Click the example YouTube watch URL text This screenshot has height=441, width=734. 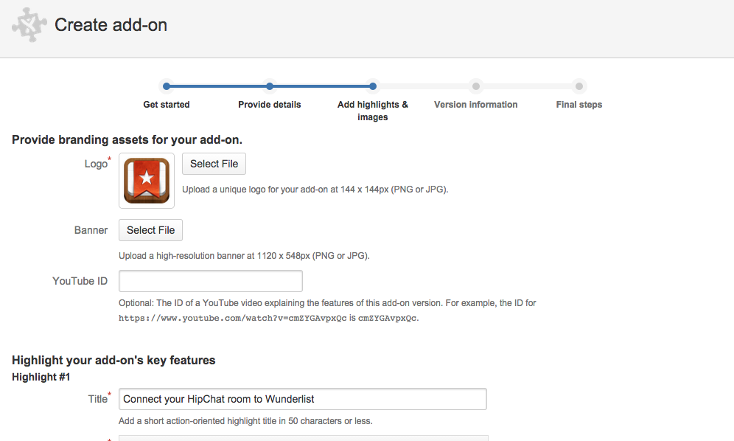coord(232,319)
